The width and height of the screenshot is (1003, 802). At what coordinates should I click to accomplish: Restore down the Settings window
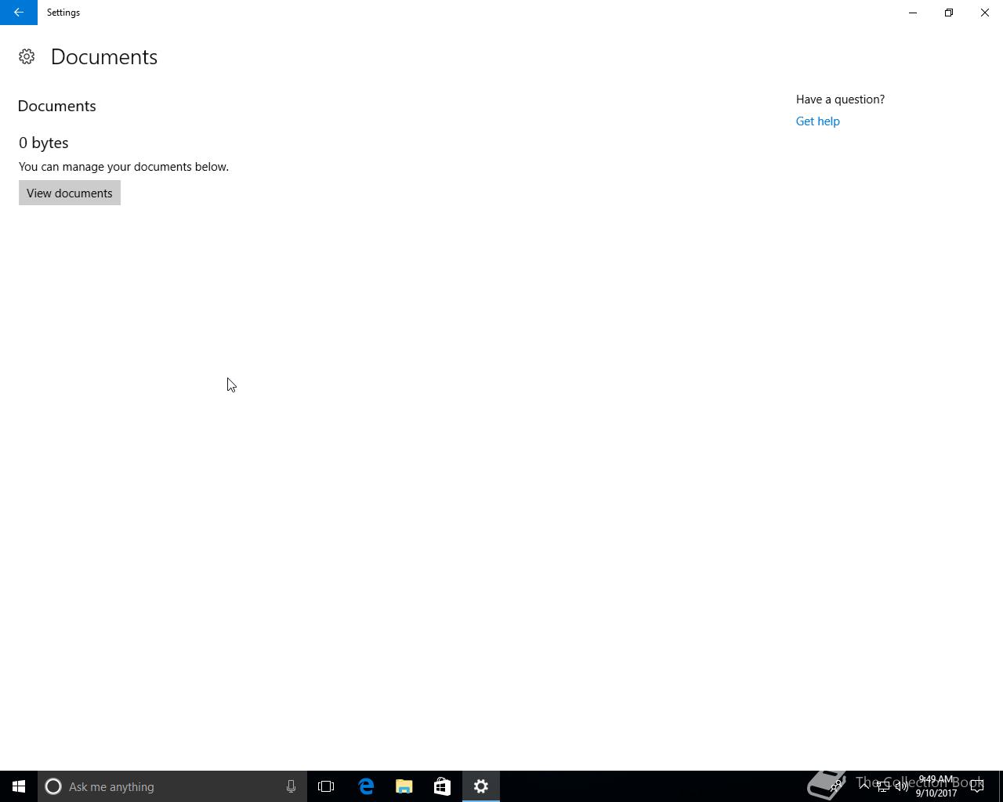point(949,13)
